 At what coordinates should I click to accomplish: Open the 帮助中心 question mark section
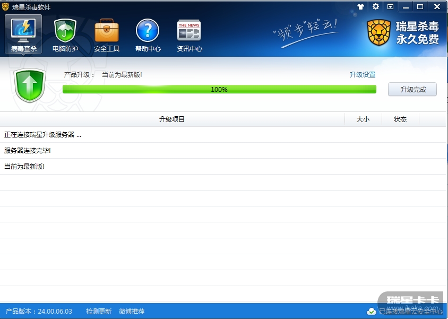(148, 35)
